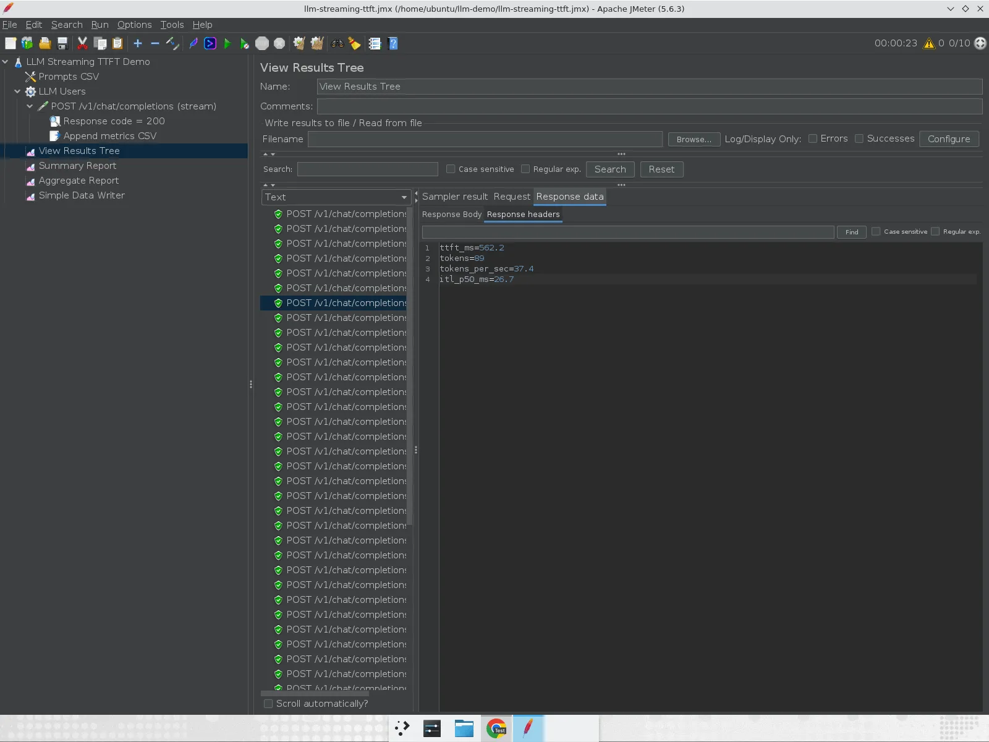The width and height of the screenshot is (989, 742).
Task: Click the Search binoculars icon
Action: coord(337,43)
